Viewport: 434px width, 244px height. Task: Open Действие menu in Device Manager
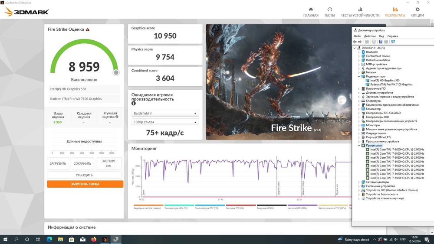[370, 36]
